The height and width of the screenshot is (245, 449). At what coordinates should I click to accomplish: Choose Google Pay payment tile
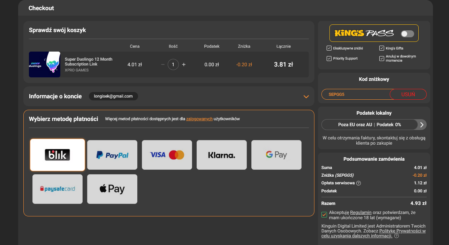[x=276, y=155]
